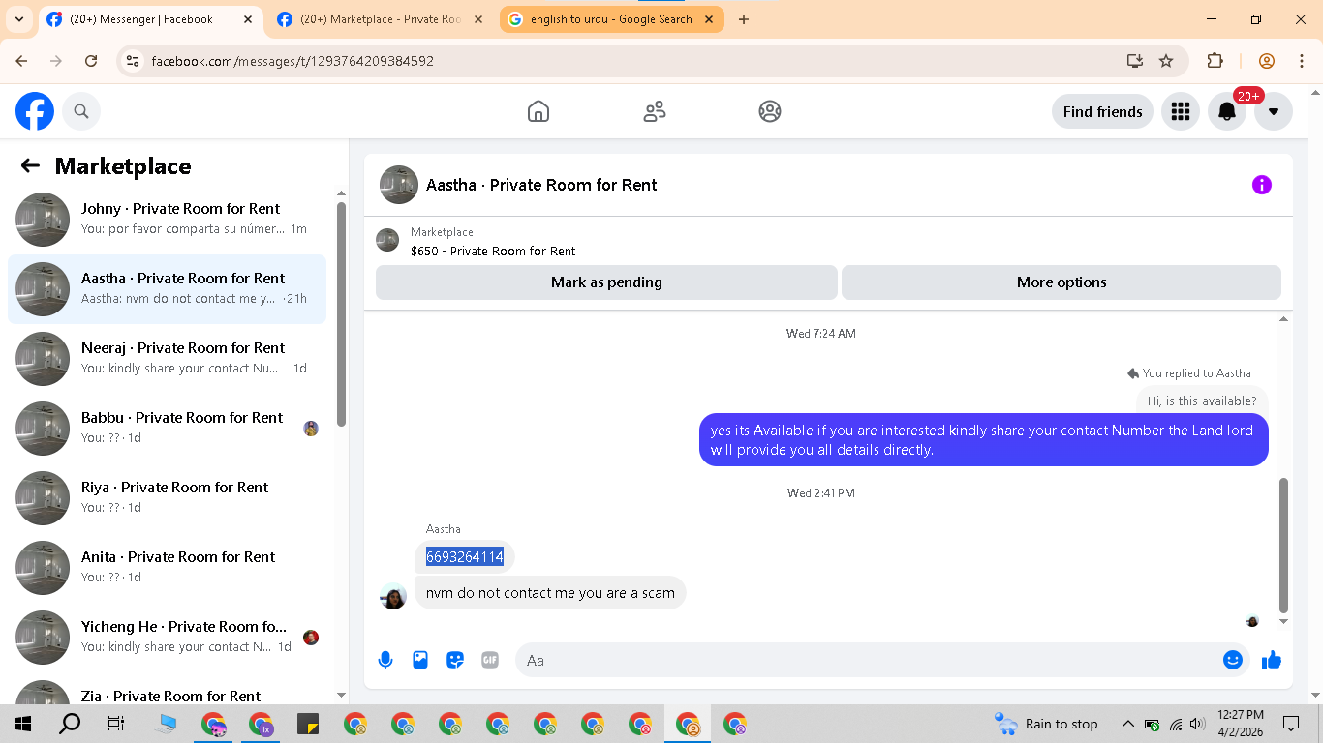Open the Windows notification center icon
The width and height of the screenshot is (1323, 743).
pyautogui.click(x=1291, y=724)
